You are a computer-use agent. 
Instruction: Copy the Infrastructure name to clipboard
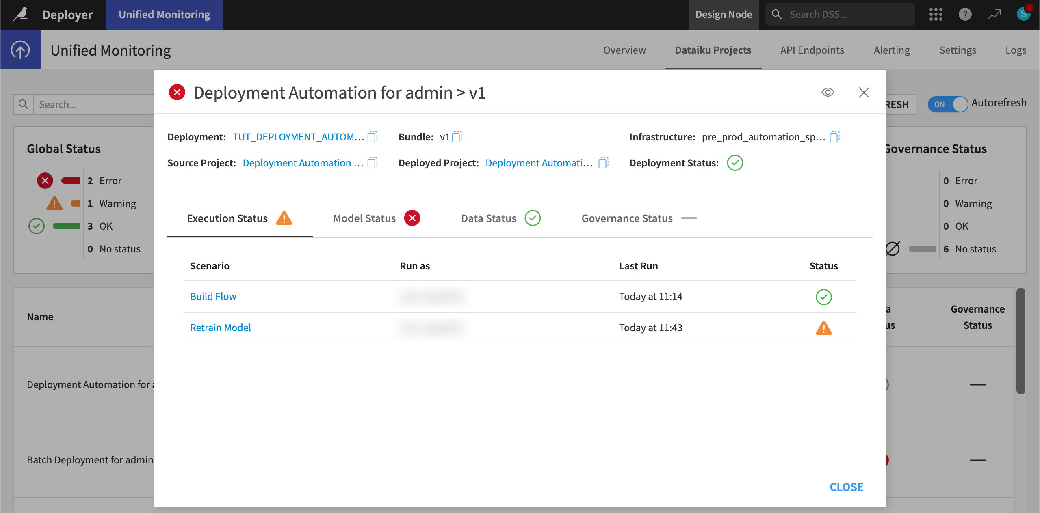coord(834,137)
